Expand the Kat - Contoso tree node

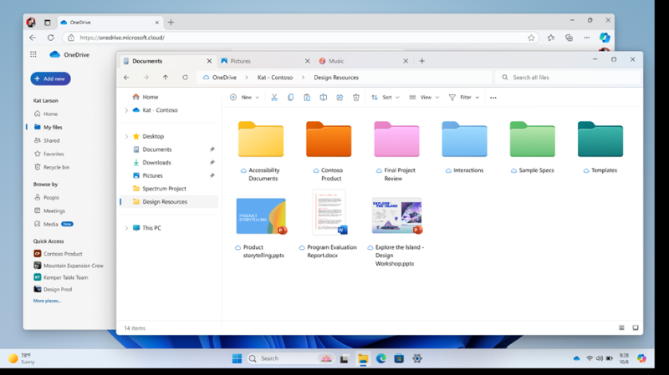tap(126, 110)
